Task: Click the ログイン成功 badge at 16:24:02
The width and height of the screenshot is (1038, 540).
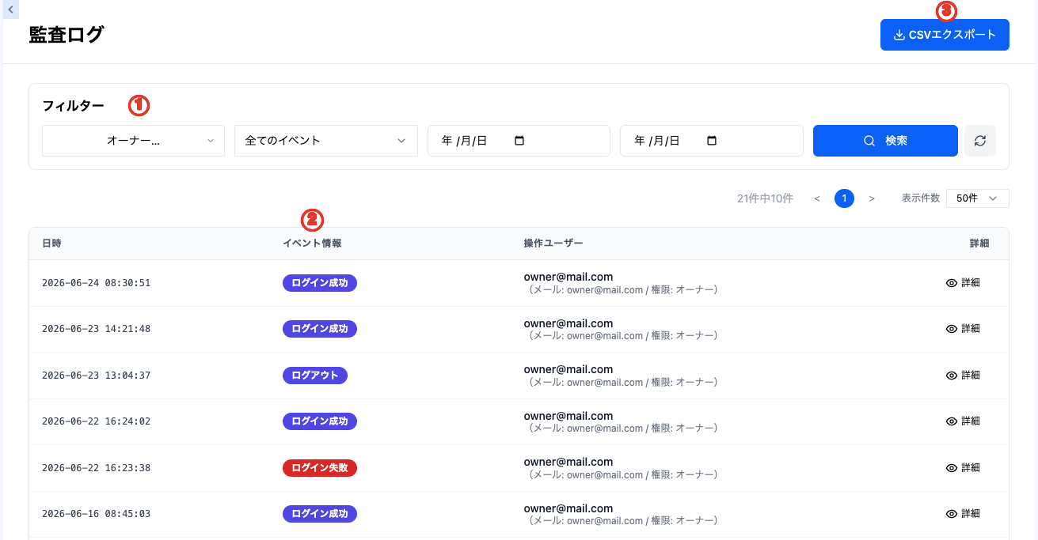Action: pyautogui.click(x=320, y=421)
